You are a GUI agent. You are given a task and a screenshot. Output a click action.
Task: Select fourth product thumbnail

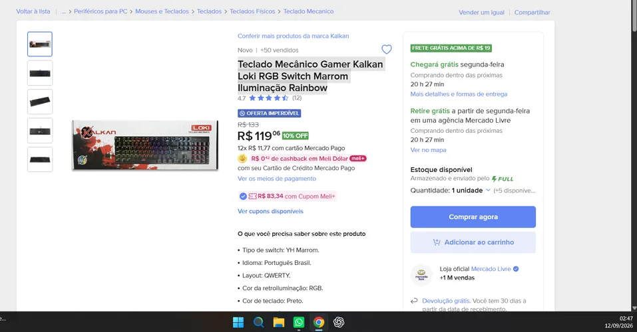[x=40, y=131]
